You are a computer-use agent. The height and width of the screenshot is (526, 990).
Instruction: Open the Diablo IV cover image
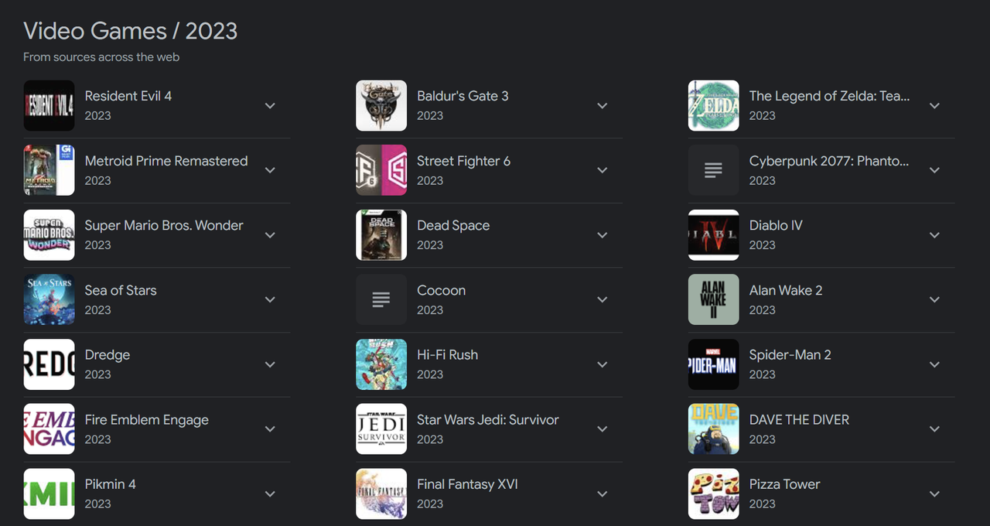pyautogui.click(x=713, y=234)
